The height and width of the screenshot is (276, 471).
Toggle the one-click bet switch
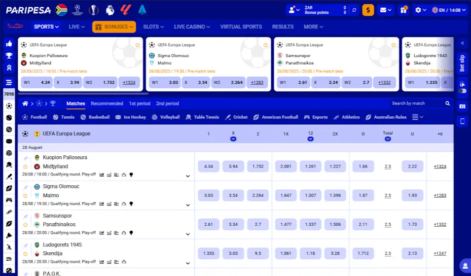463,91
